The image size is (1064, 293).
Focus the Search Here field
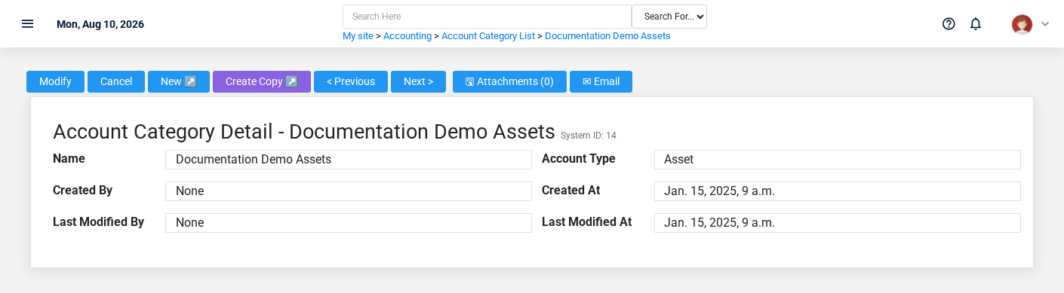tap(487, 17)
